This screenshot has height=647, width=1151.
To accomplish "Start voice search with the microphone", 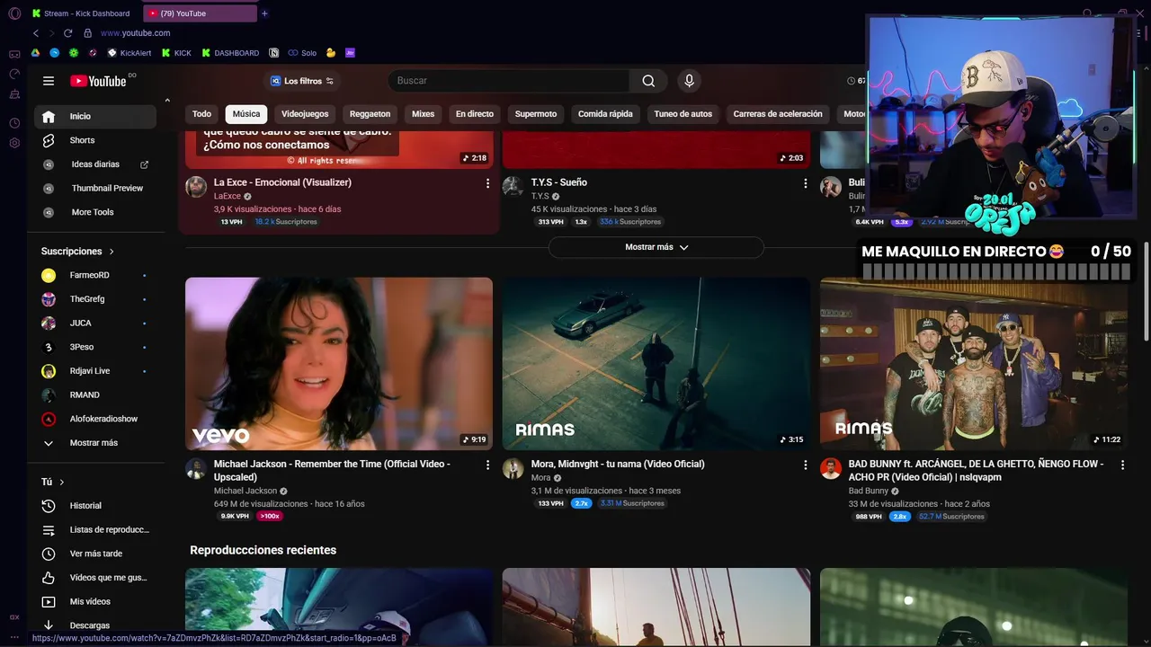I will [689, 81].
